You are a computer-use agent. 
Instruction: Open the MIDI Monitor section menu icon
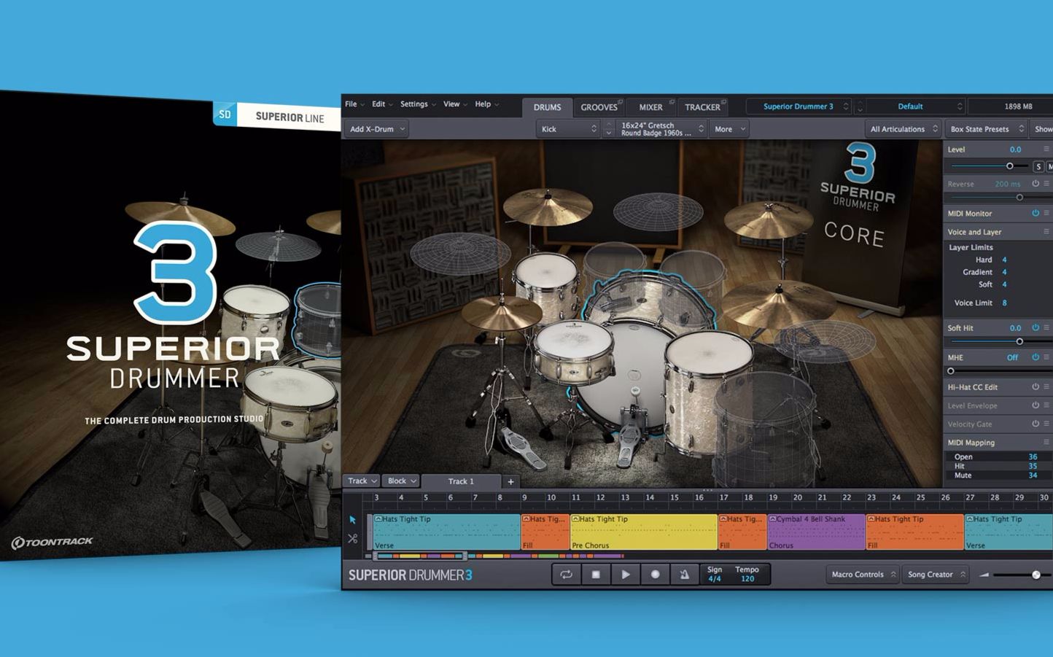[x=1046, y=213]
